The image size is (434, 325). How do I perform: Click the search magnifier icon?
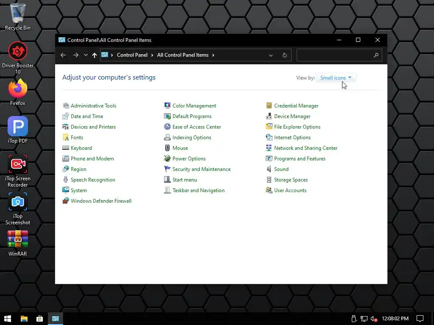(376, 55)
